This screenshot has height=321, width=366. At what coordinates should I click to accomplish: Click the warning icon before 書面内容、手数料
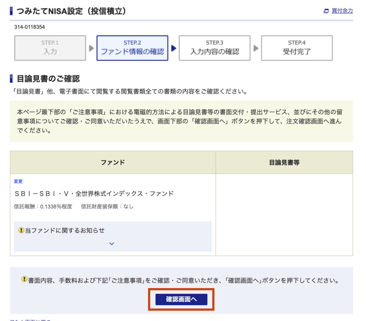24,279
